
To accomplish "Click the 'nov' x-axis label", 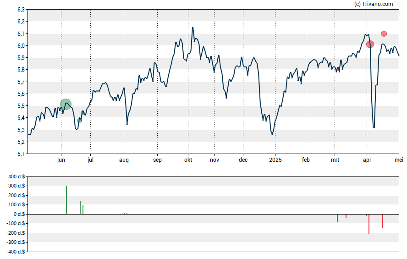I will point(214,160).
